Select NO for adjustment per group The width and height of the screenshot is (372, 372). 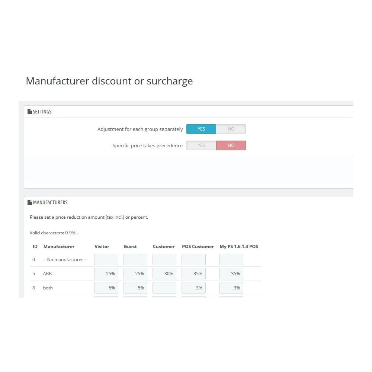click(231, 129)
